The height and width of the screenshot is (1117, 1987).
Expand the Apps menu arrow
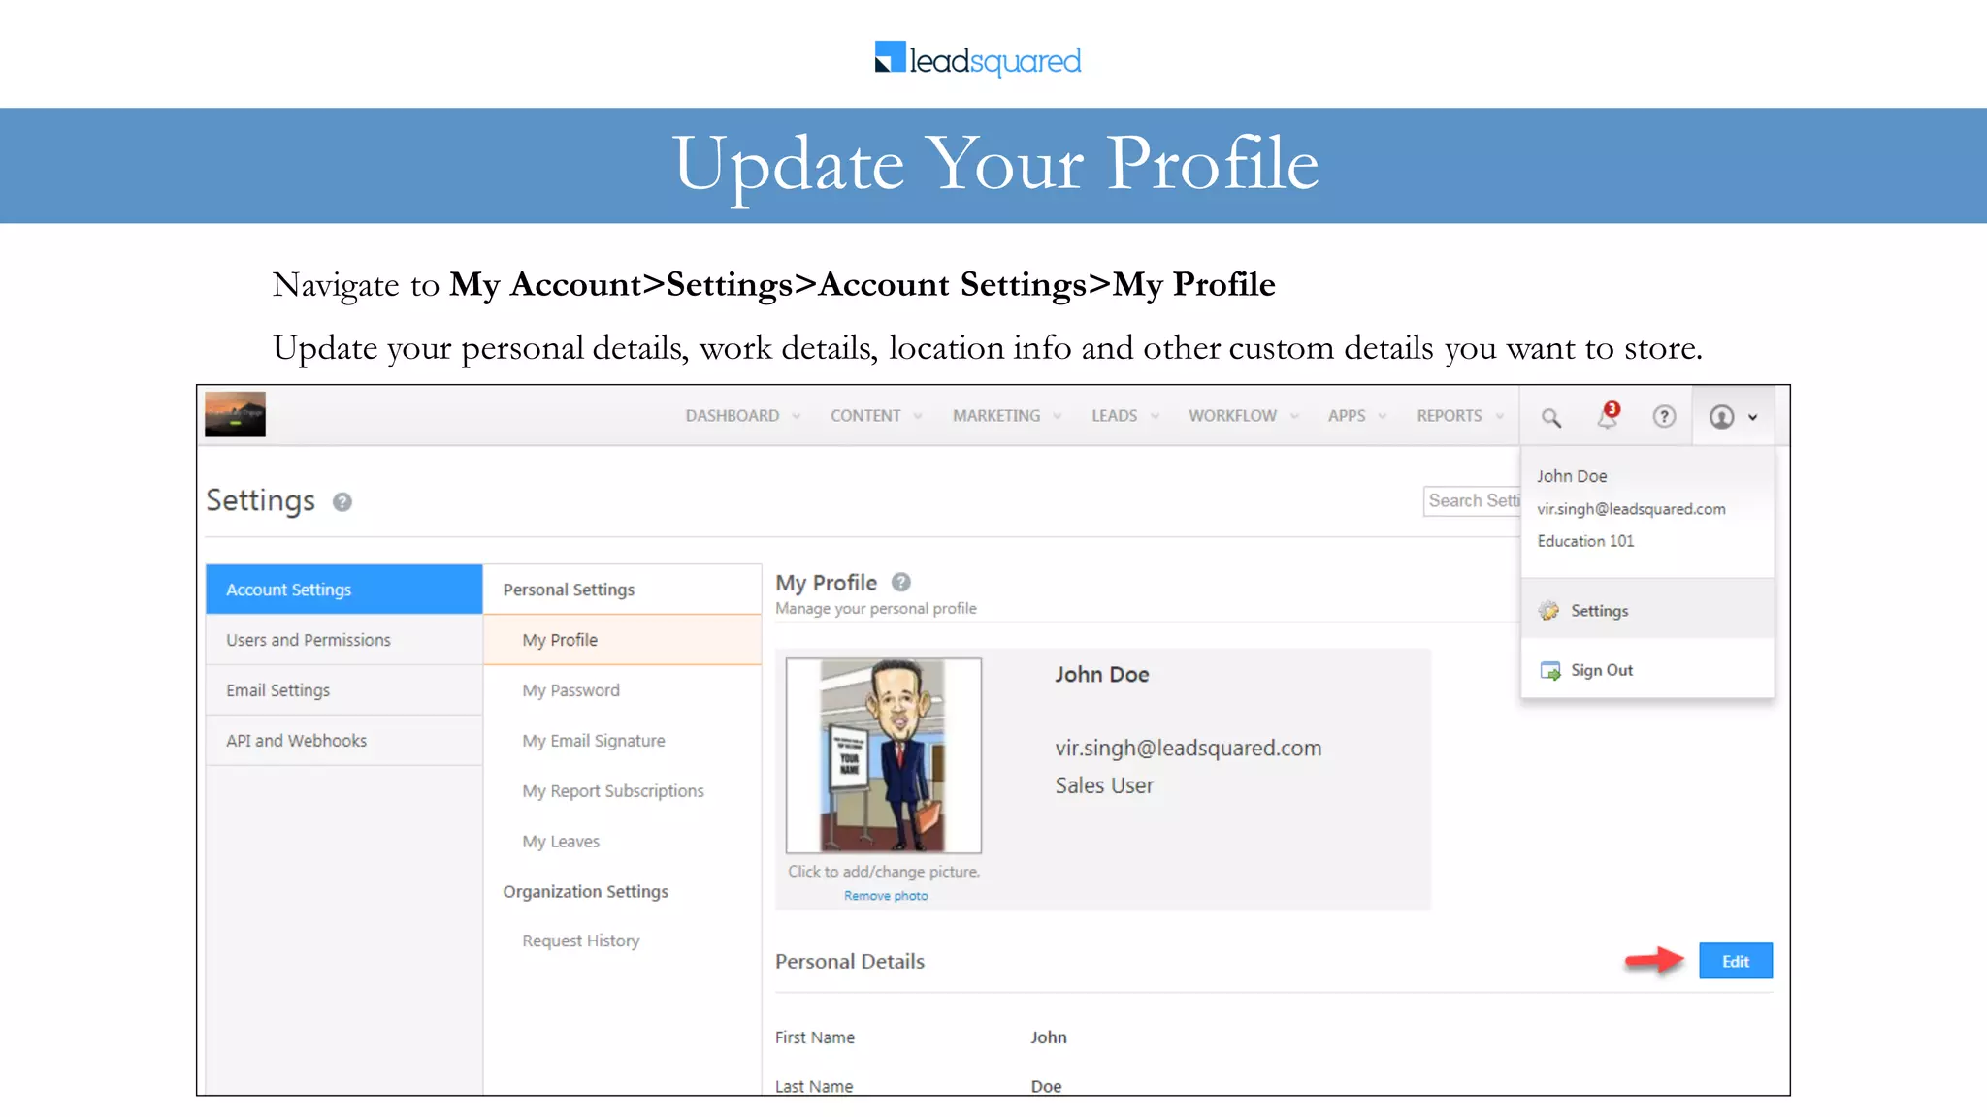point(1383,416)
